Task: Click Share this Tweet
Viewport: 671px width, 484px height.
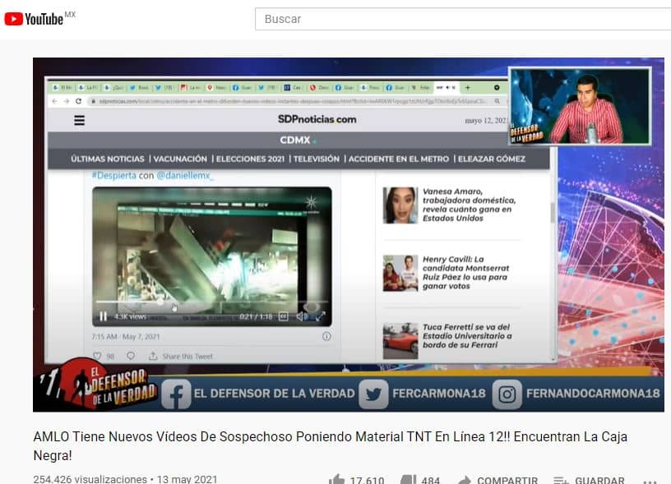Action: [x=181, y=356]
